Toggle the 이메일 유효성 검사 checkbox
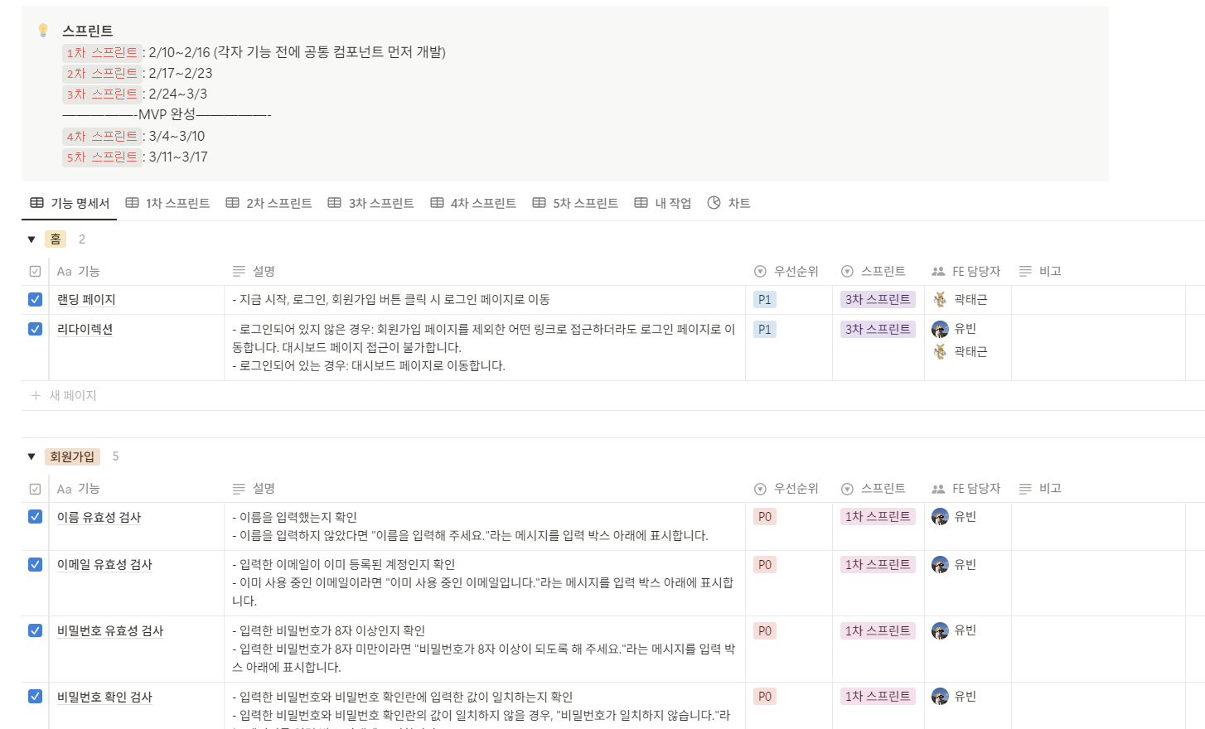1205x729 pixels. [35, 564]
